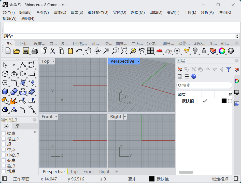This screenshot has height=183, width=241.
Task: Create a new layer in the Layers panel
Action: (180, 69)
